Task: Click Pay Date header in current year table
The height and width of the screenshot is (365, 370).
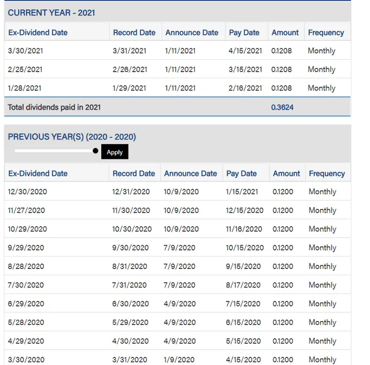Action: click(x=244, y=33)
